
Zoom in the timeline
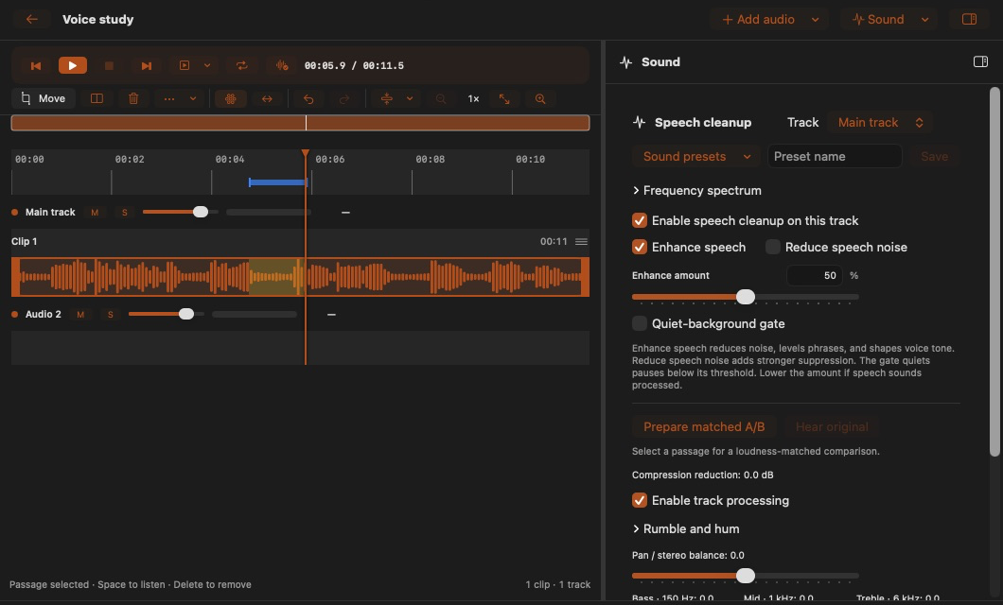[x=540, y=98]
